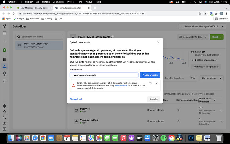Click the address bar URL
Viewport: 230px width, 144px height.
pyautogui.click(x=83, y=14)
